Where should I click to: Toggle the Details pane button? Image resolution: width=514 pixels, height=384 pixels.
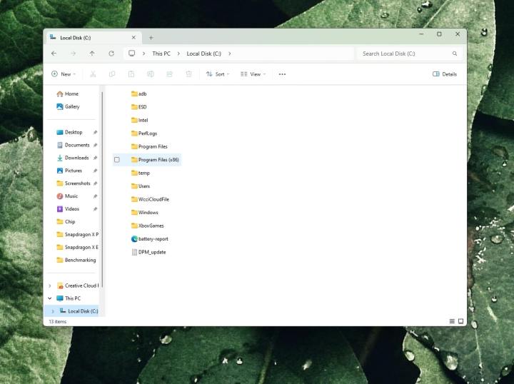click(445, 74)
